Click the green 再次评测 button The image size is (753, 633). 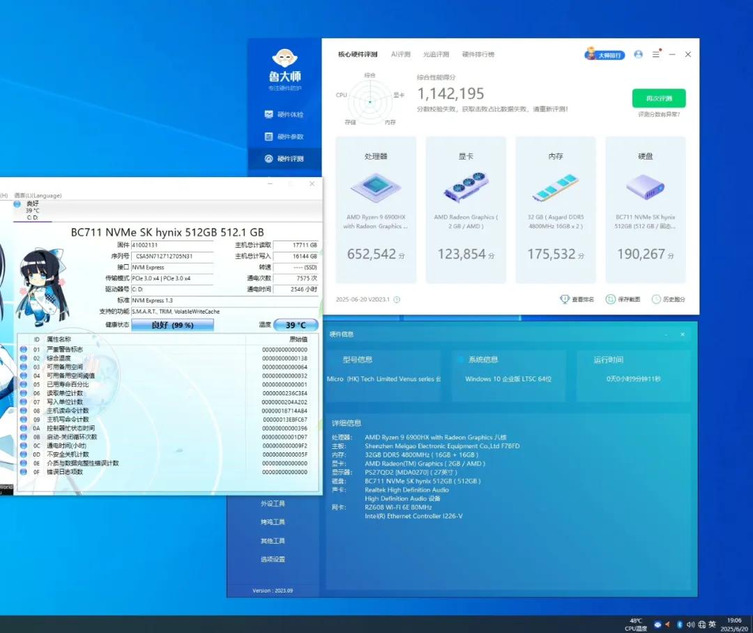coord(659,98)
